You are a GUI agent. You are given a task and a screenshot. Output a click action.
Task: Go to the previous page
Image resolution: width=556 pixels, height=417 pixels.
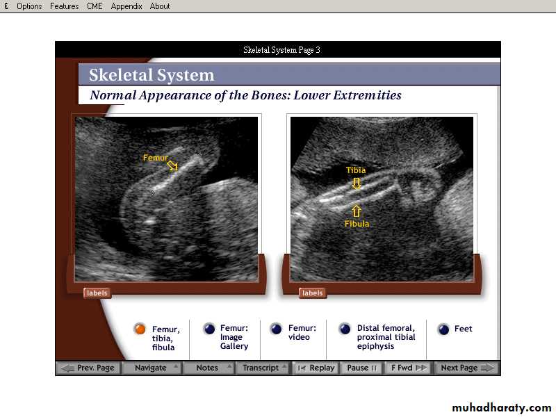(x=88, y=368)
